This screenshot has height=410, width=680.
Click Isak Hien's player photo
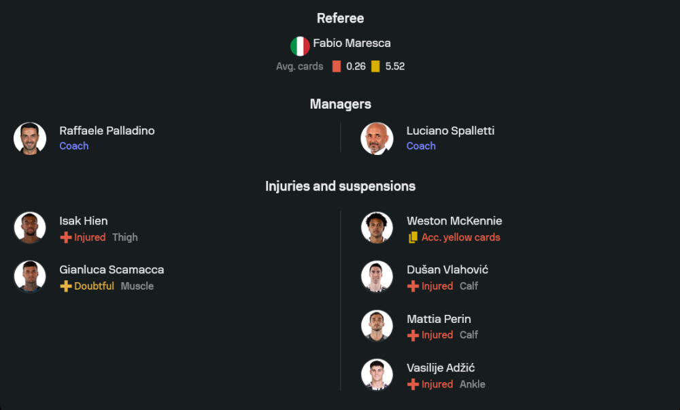click(30, 228)
